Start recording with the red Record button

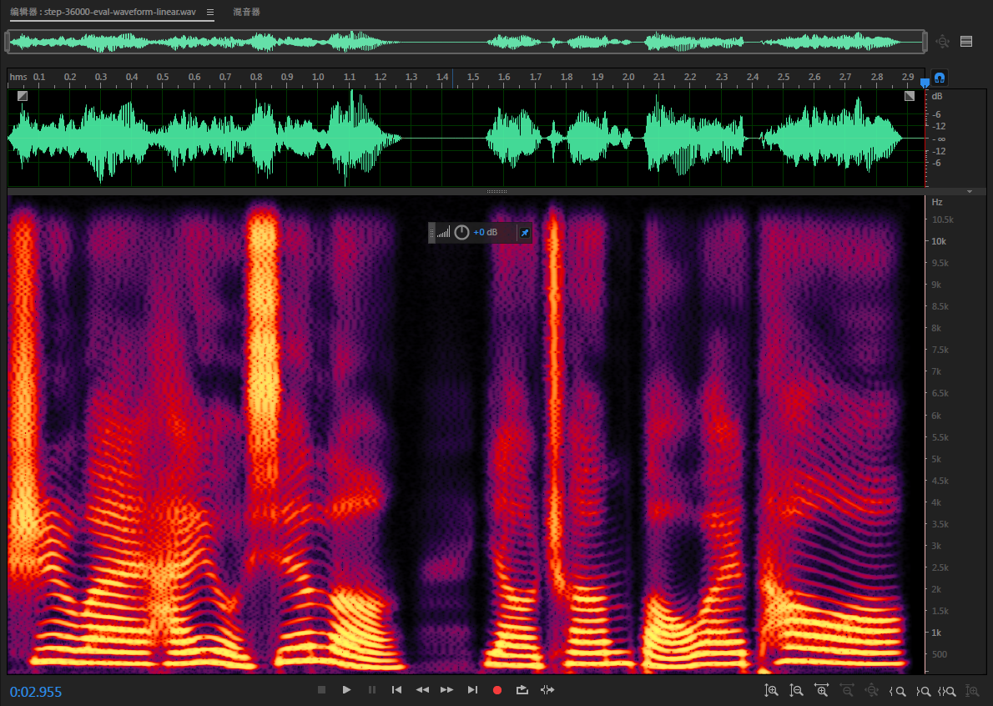pyautogui.click(x=497, y=690)
